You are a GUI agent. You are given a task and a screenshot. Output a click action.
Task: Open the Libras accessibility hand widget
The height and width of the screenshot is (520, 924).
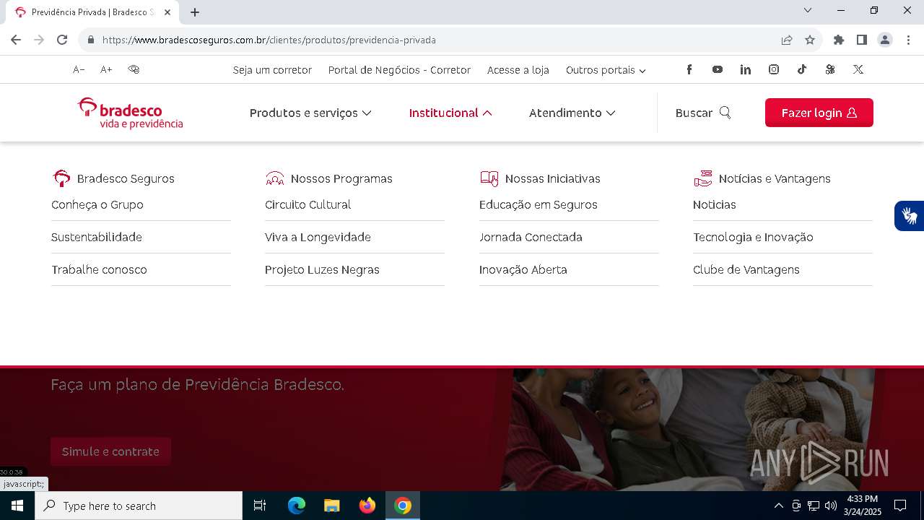coord(910,216)
